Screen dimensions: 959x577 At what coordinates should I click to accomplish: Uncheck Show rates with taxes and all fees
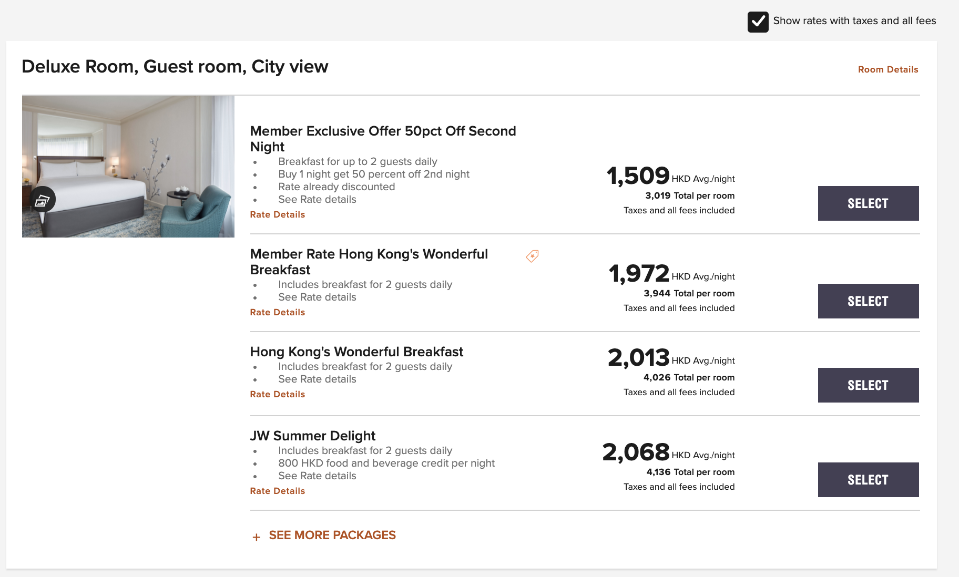point(758,22)
